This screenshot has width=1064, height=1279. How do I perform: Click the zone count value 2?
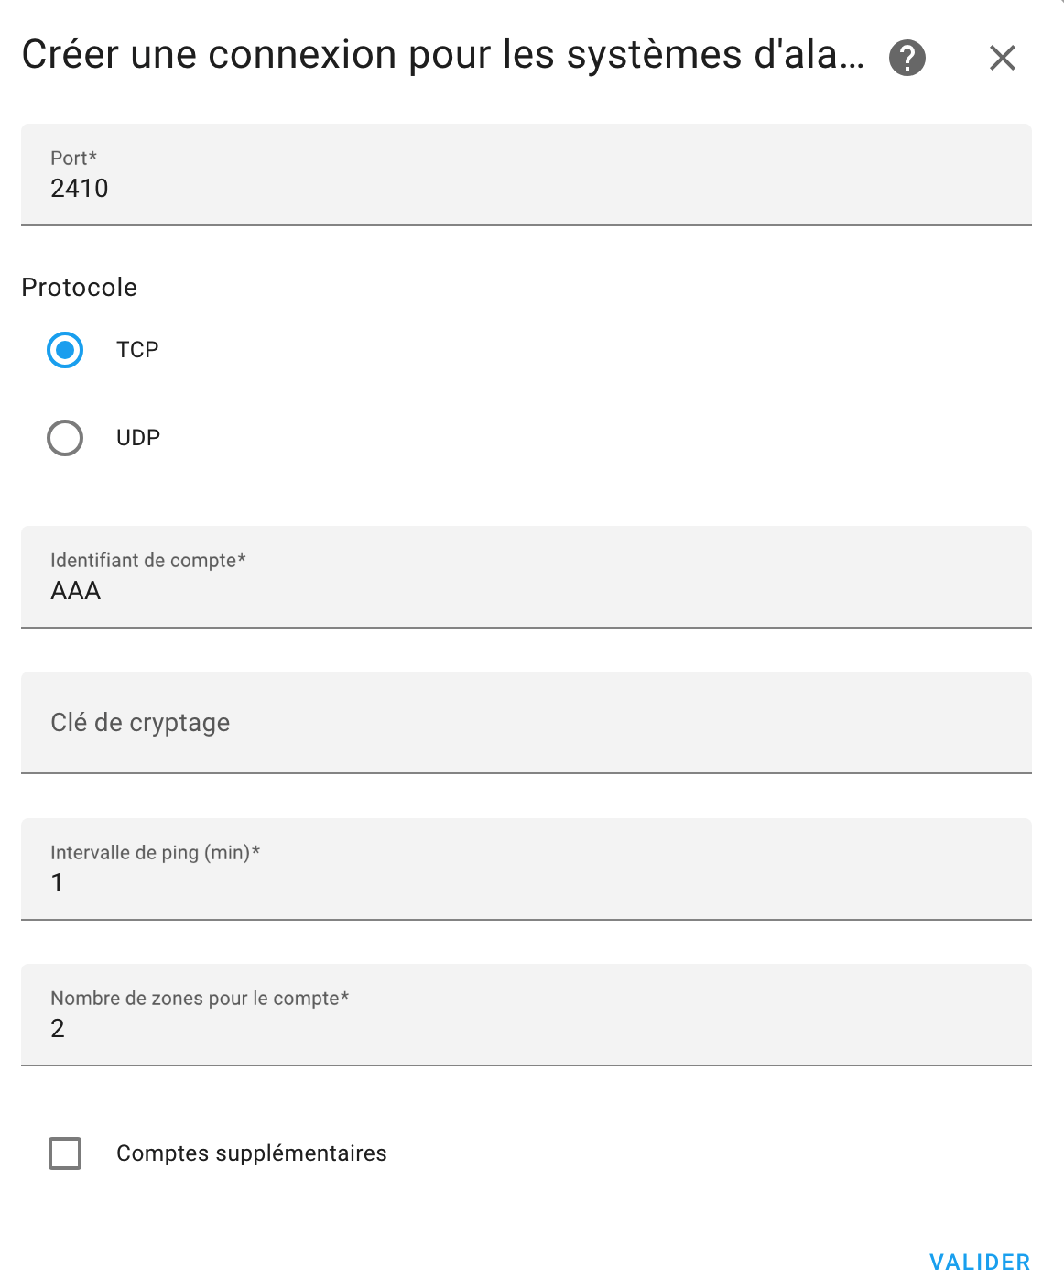58,1029
